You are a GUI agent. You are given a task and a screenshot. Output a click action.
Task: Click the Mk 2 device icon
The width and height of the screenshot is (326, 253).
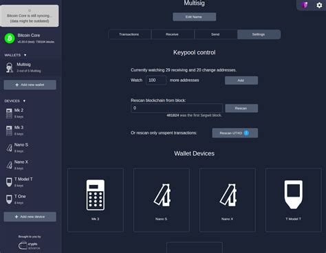[9, 113]
